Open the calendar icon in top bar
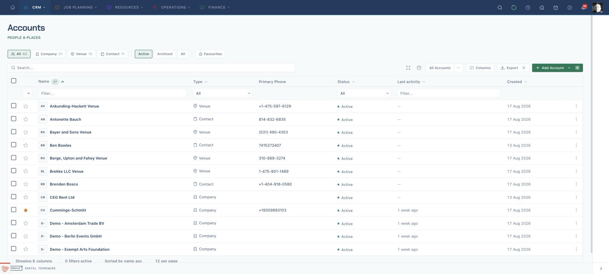609x274 pixels. click(556, 7)
